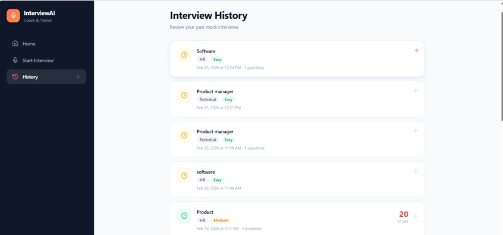Click 'Feb 28, 2026 at 12:21 PM' timestamp
The width and height of the screenshot is (503, 235).
(x=219, y=108)
